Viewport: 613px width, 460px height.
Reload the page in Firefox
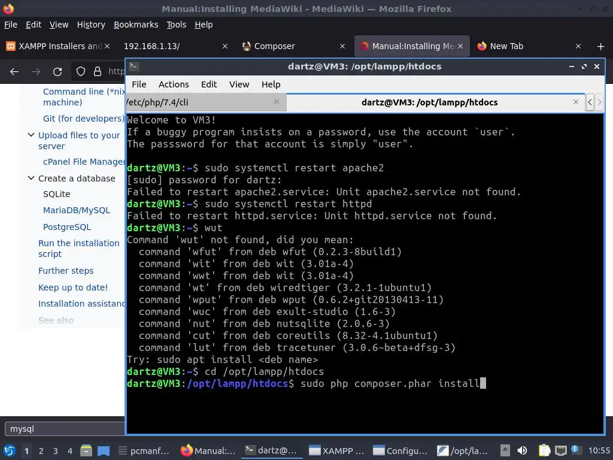pos(57,72)
